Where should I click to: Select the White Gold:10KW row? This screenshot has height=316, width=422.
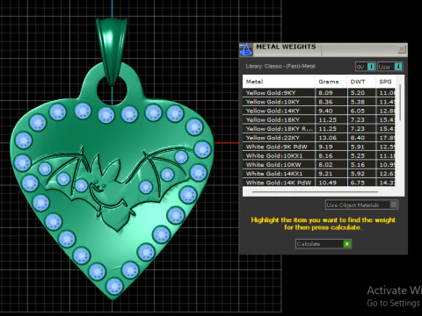pyautogui.click(x=319, y=165)
